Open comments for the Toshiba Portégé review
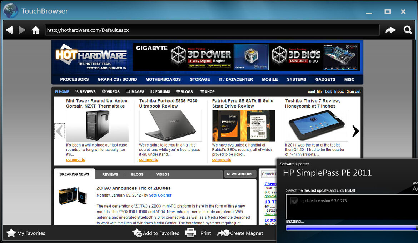This screenshot has width=418, height=243. tap(149, 160)
